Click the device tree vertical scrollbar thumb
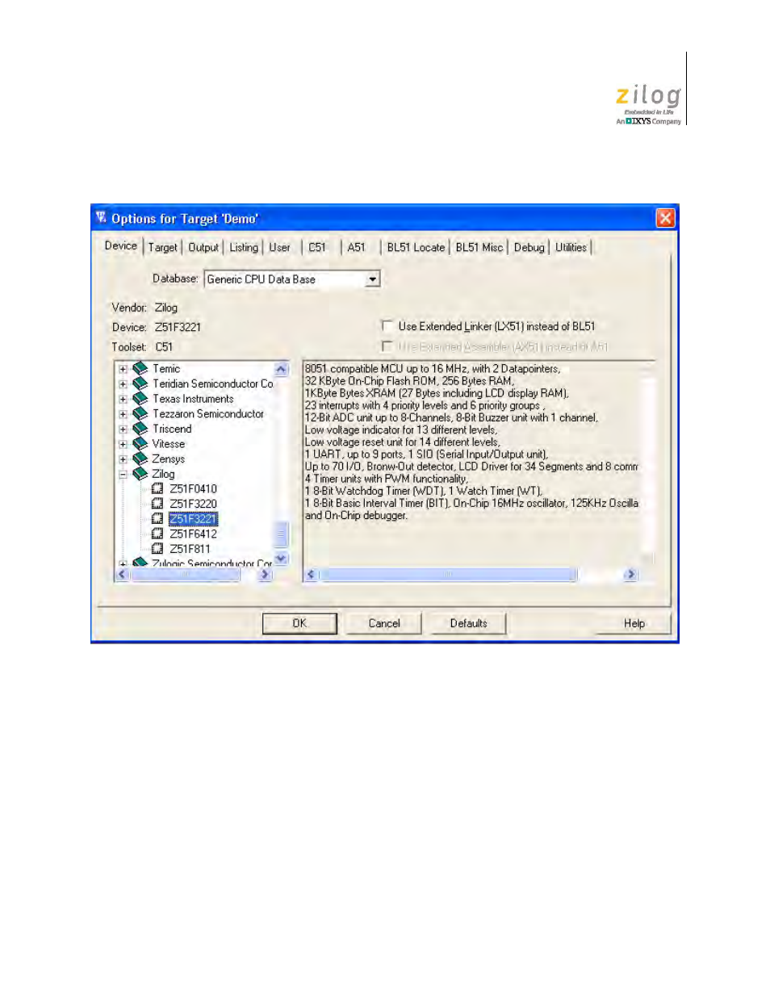The width and height of the screenshot is (770, 997). click(x=281, y=534)
